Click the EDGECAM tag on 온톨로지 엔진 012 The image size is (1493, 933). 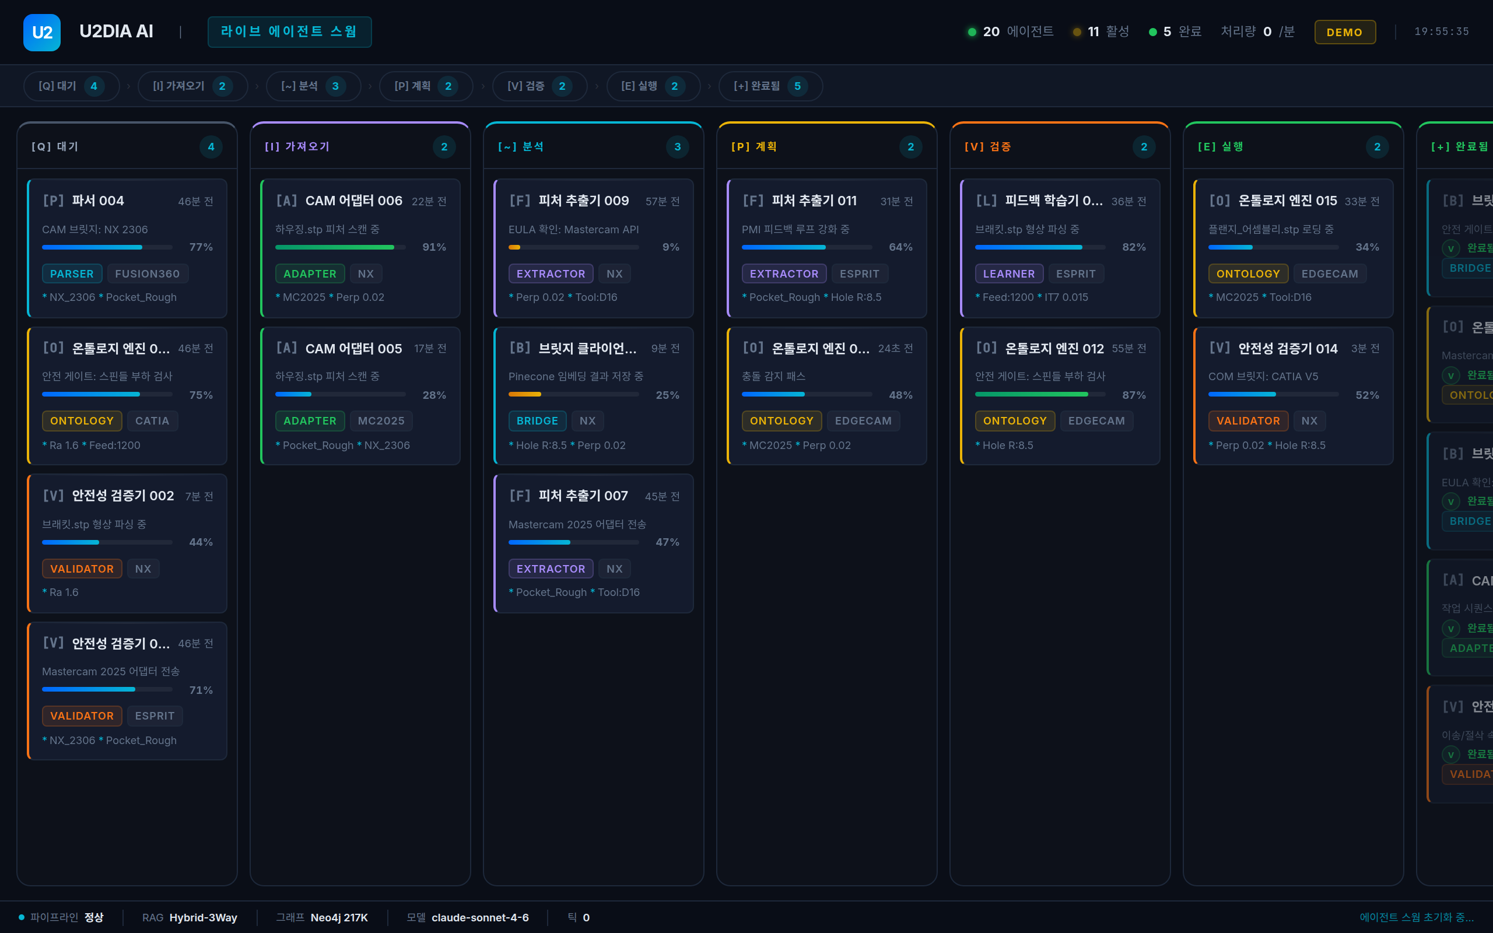pos(1096,421)
